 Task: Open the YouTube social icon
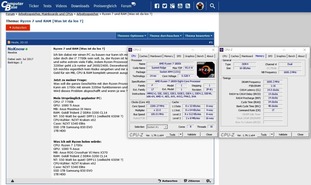coord(180,6)
